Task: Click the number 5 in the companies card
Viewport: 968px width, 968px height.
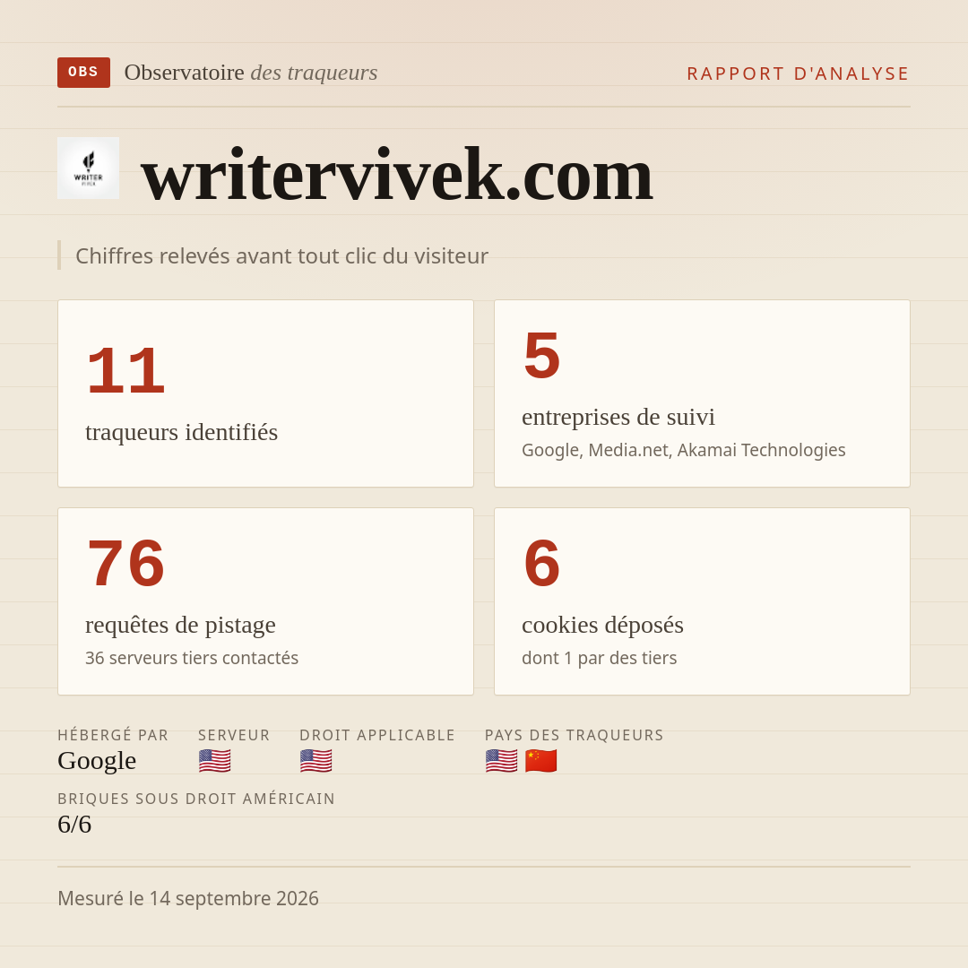Action: pyautogui.click(x=541, y=355)
